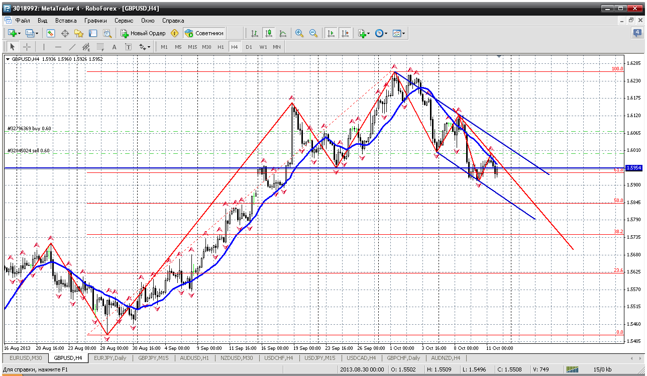Toggle the Советники auto-trading button
The image size is (647, 376).
pyautogui.click(x=204, y=33)
